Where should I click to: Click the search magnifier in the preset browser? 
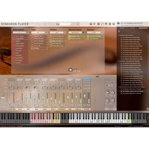pyautogui.click(x=119, y=31)
